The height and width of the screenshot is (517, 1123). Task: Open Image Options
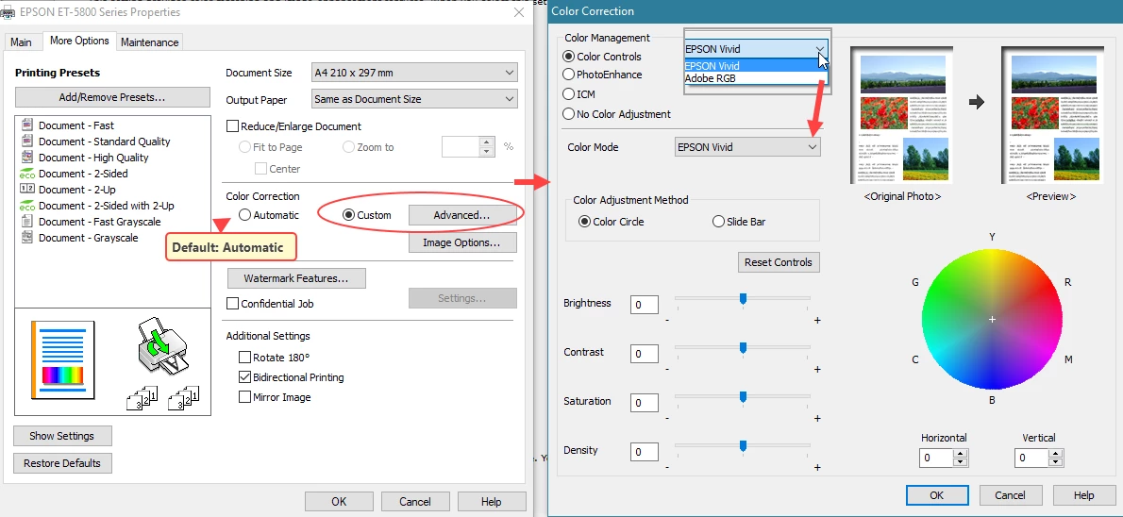coord(462,242)
